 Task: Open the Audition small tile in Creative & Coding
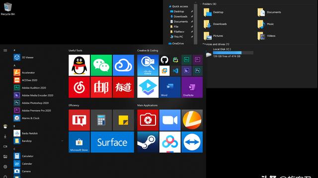(x=186, y=60)
